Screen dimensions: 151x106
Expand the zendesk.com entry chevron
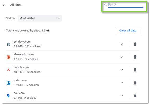point(122,44)
